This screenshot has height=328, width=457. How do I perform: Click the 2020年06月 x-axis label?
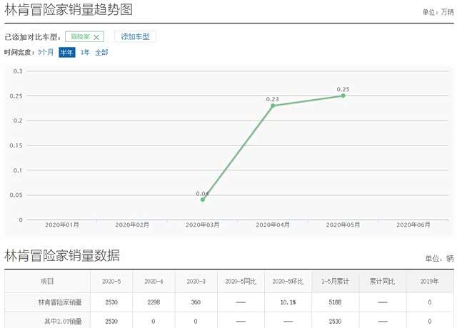(x=413, y=225)
